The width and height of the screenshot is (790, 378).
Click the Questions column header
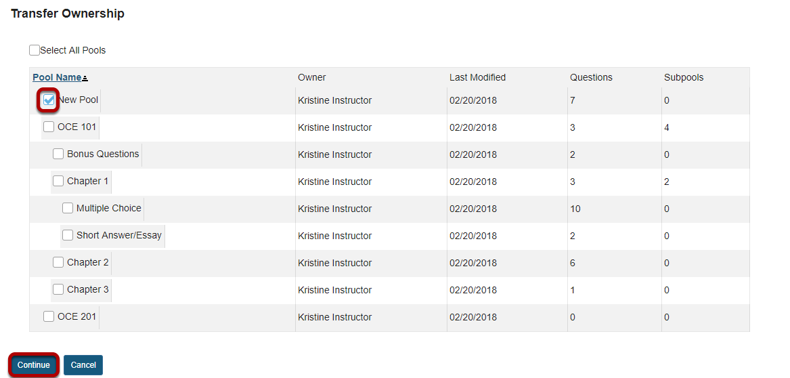pyautogui.click(x=591, y=78)
